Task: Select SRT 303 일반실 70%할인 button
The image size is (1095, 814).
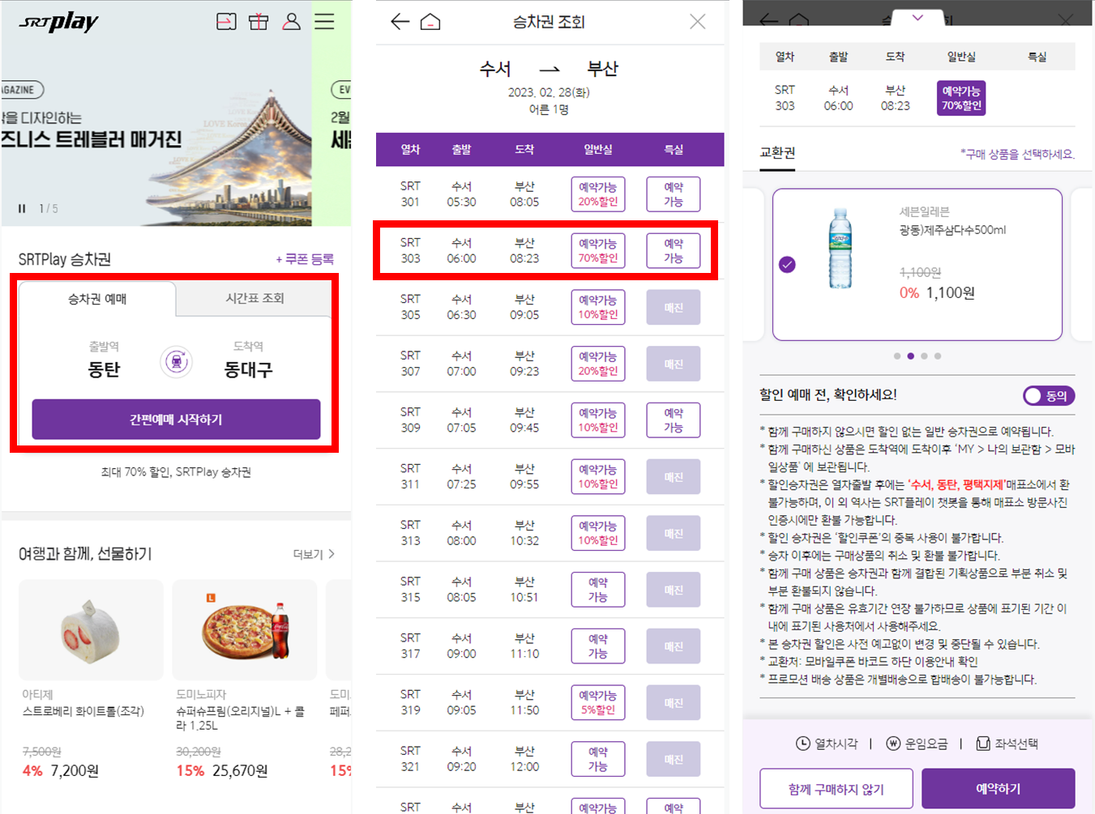Action: [x=598, y=251]
